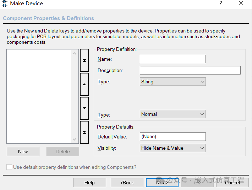Image resolution: width=252 pixels, height=190 pixels.
Task: Go to previous step with Back button
Action: [x=127, y=183]
